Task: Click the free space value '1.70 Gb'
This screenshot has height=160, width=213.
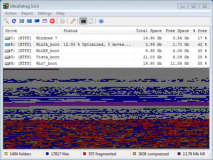Action: pos(181,44)
